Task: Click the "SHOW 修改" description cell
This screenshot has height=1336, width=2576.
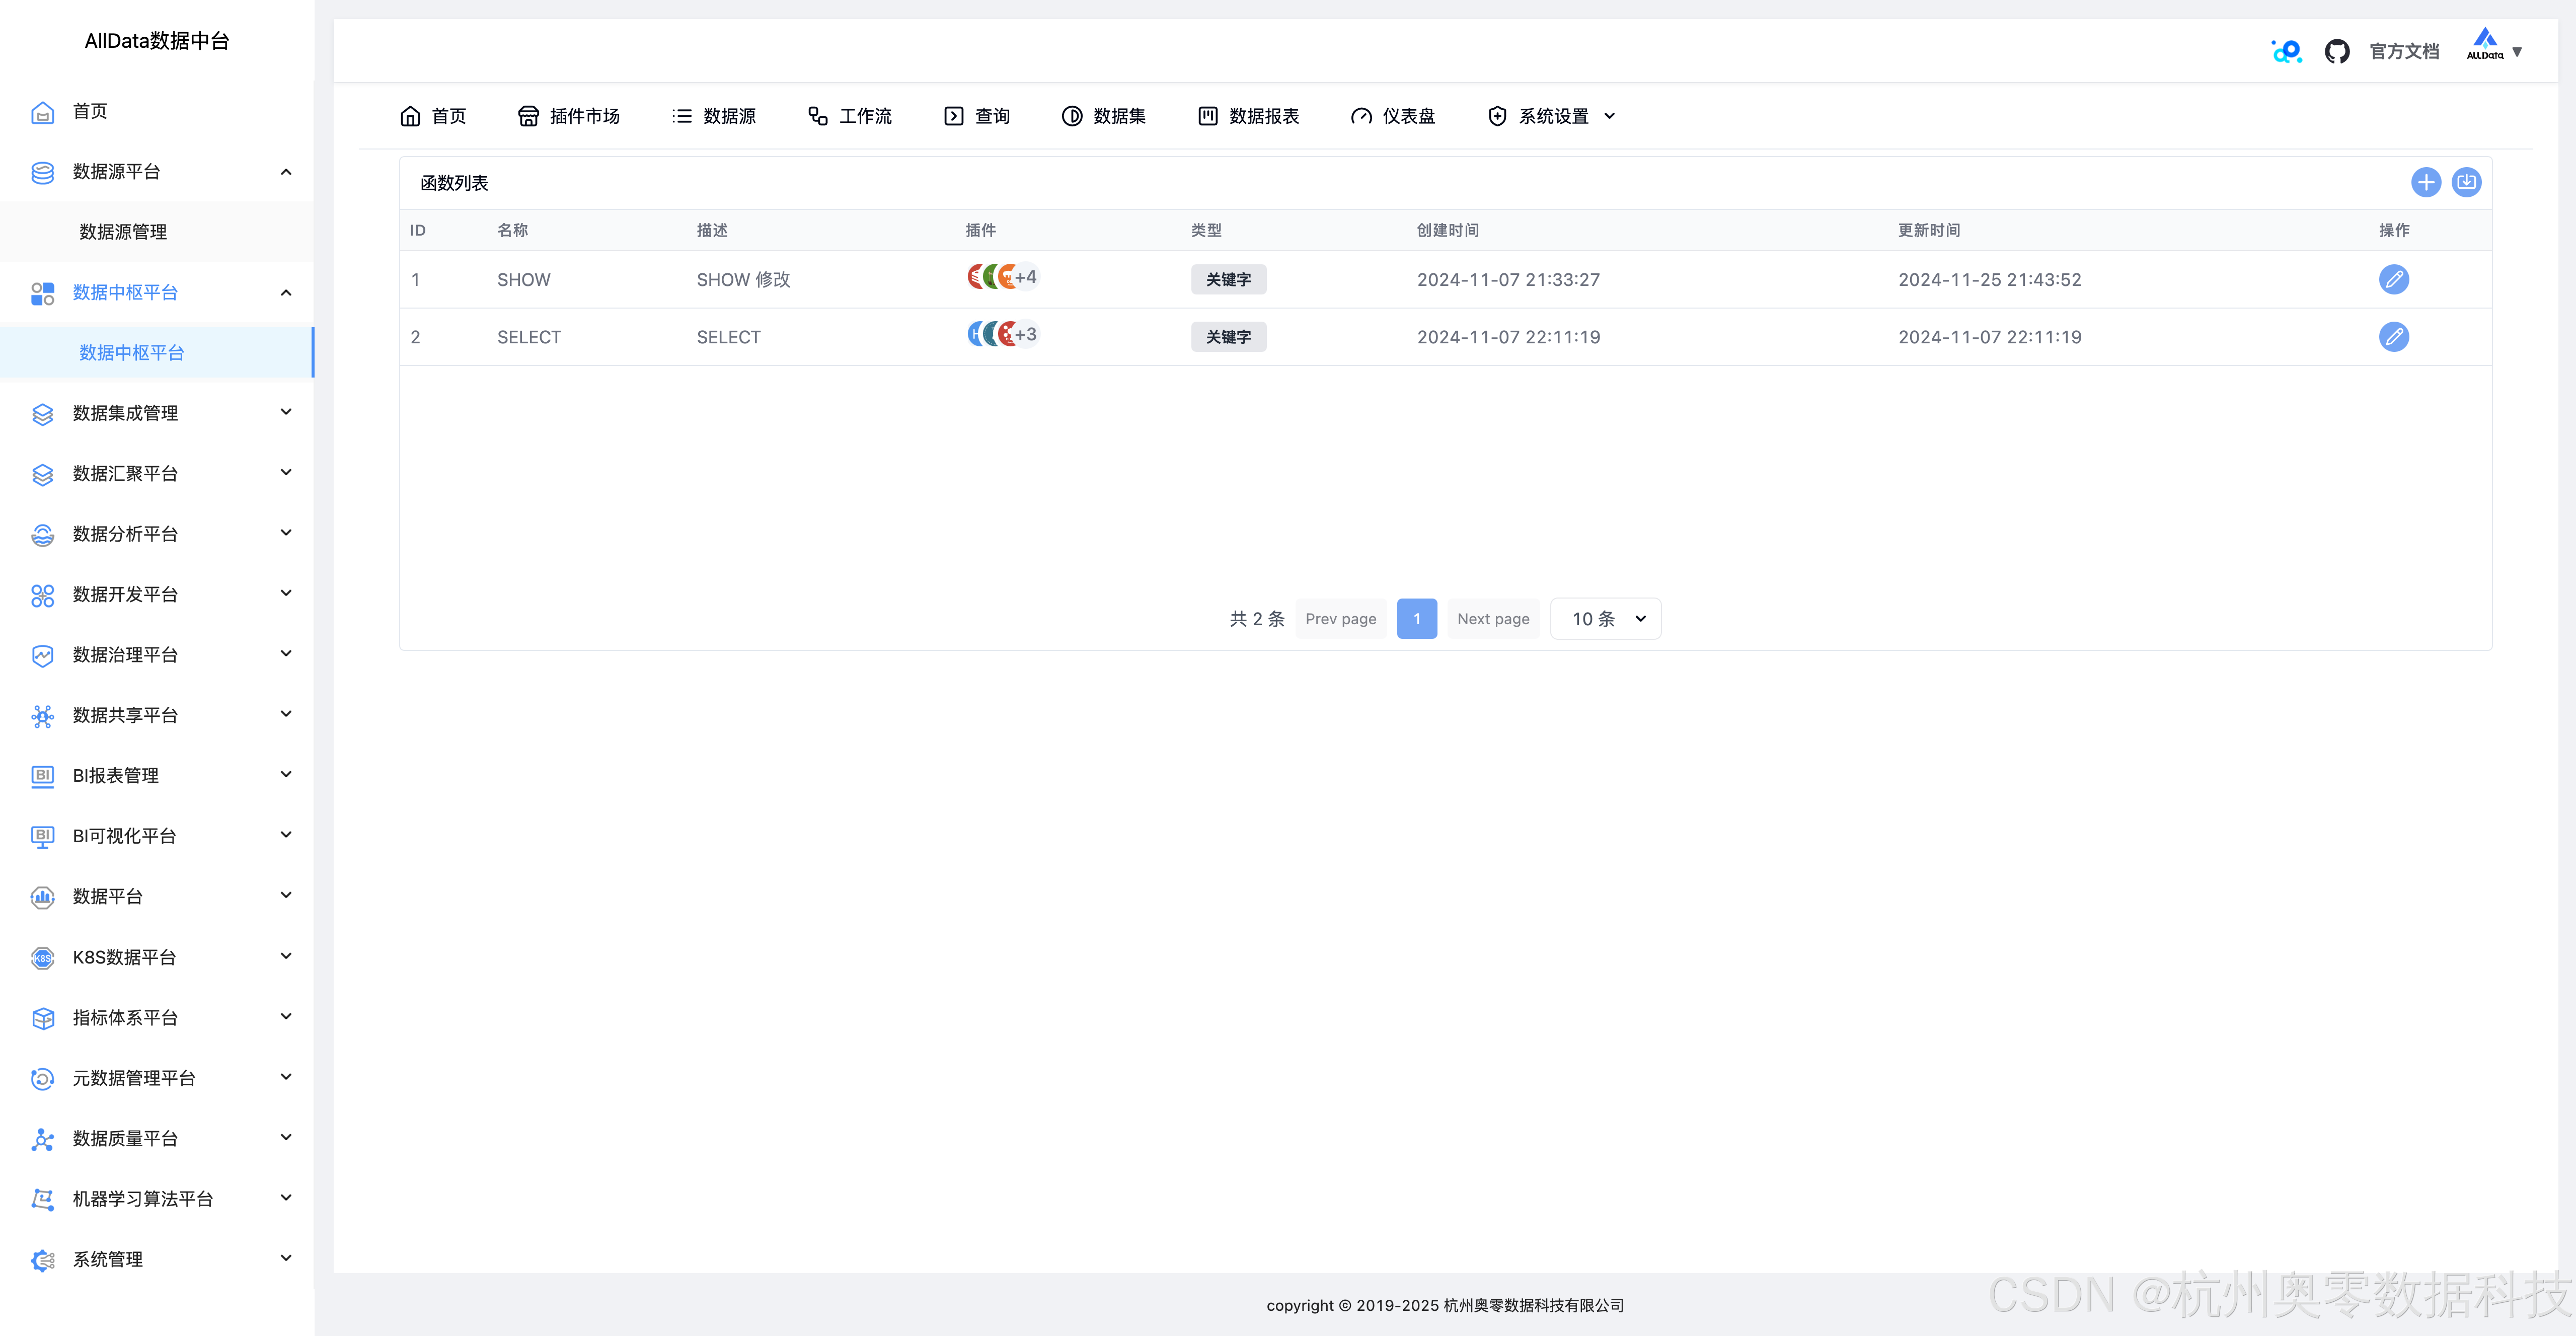Action: click(743, 280)
